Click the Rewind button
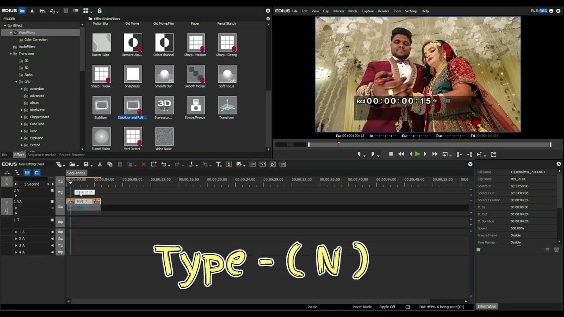This screenshot has height=317, width=564. pos(401,154)
